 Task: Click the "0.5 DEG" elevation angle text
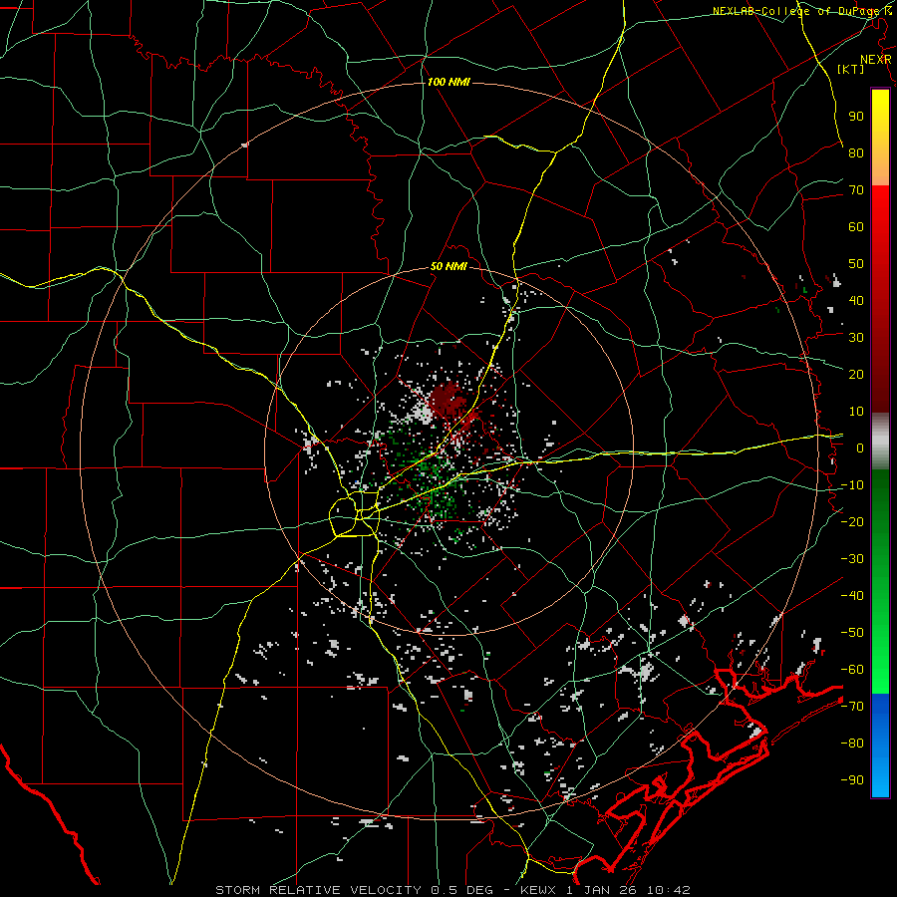pyautogui.click(x=465, y=890)
